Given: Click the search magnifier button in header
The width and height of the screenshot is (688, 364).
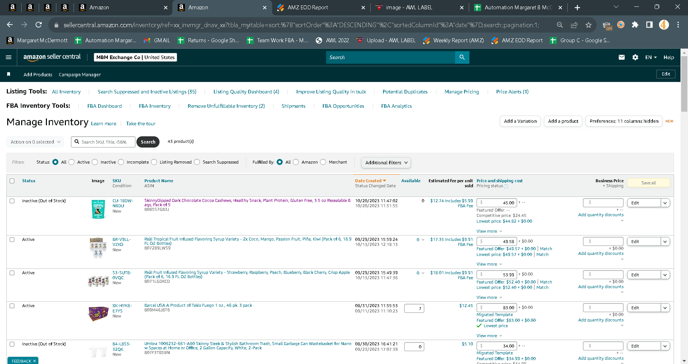Looking at the screenshot, I should 462,57.
